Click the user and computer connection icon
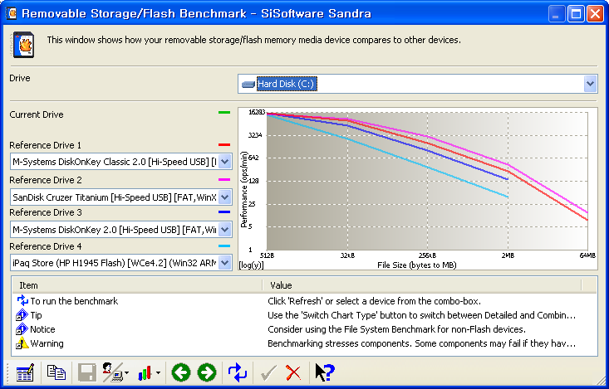609x389 pixels. 113,372
